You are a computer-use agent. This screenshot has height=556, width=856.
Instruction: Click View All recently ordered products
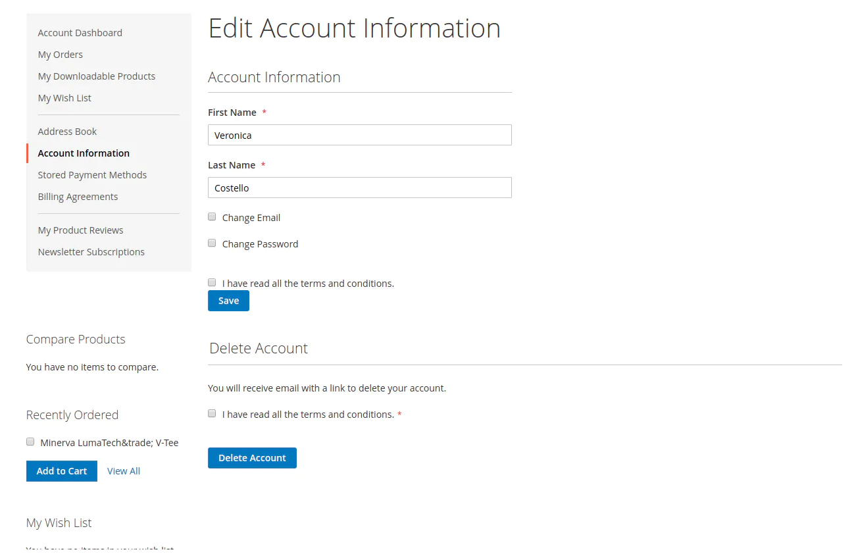pyautogui.click(x=123, y=470)
